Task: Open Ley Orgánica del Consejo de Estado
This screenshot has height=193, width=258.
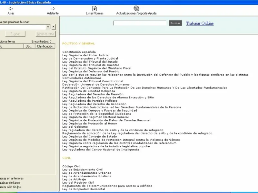Action: tap(90, 136)
